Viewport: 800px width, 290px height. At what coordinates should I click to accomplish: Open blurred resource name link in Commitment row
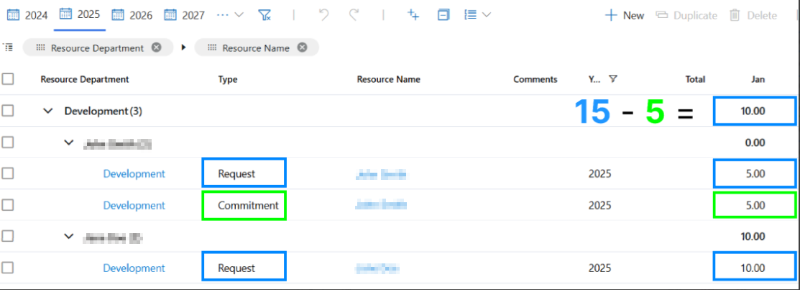pos(382,205)
